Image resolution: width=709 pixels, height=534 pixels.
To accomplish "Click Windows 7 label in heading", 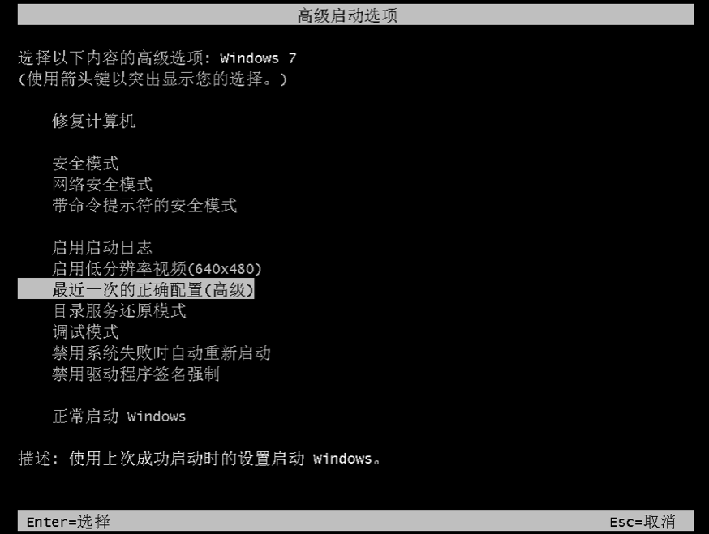I will coord(258,58).
